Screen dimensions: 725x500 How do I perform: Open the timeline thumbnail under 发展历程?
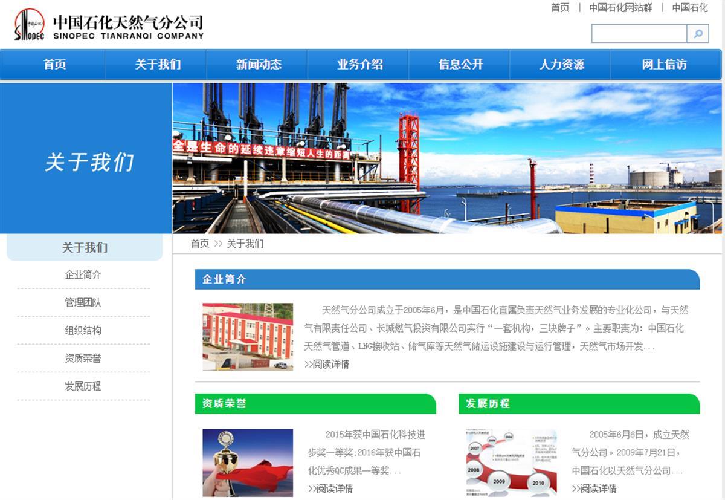[x=511, y=463]
